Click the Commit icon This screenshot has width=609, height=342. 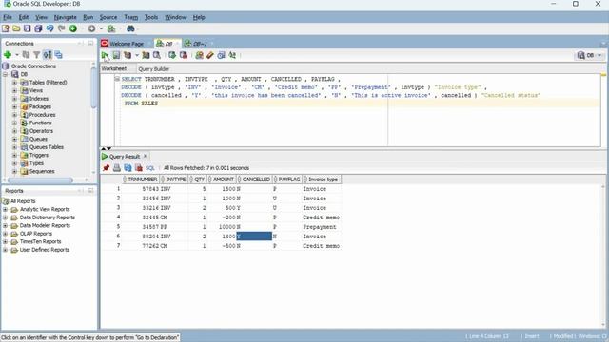[x=172, y=55]
